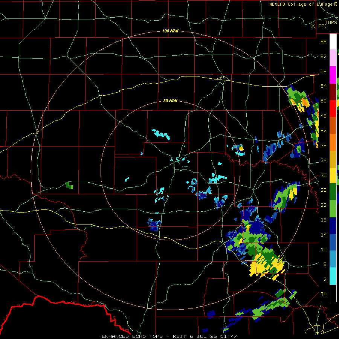Click the 58 legend value

click(x=324, y=71)
